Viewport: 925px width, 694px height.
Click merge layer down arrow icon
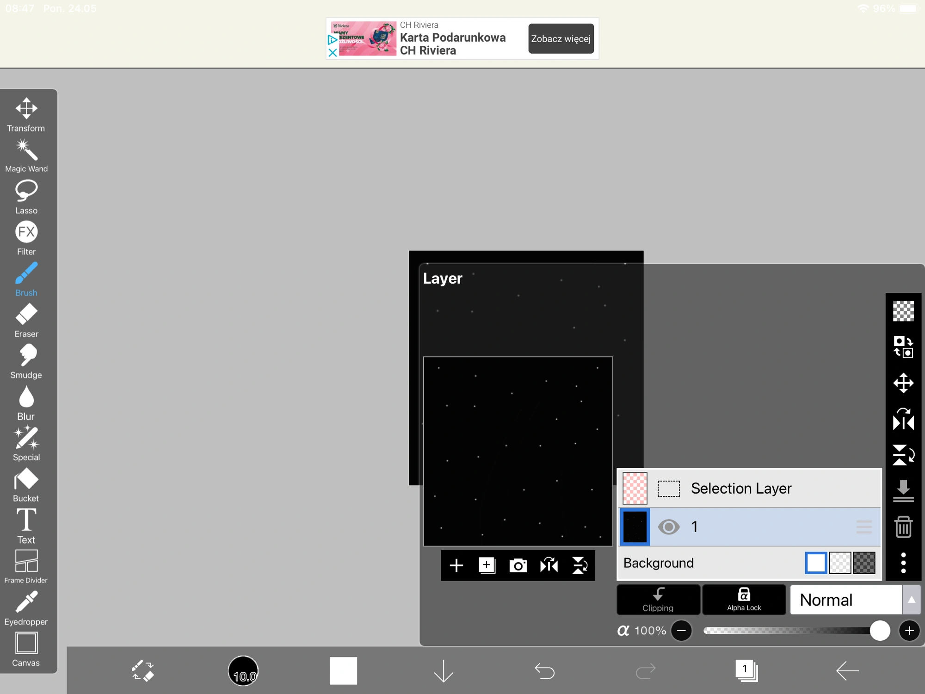[x=903, y=490]
